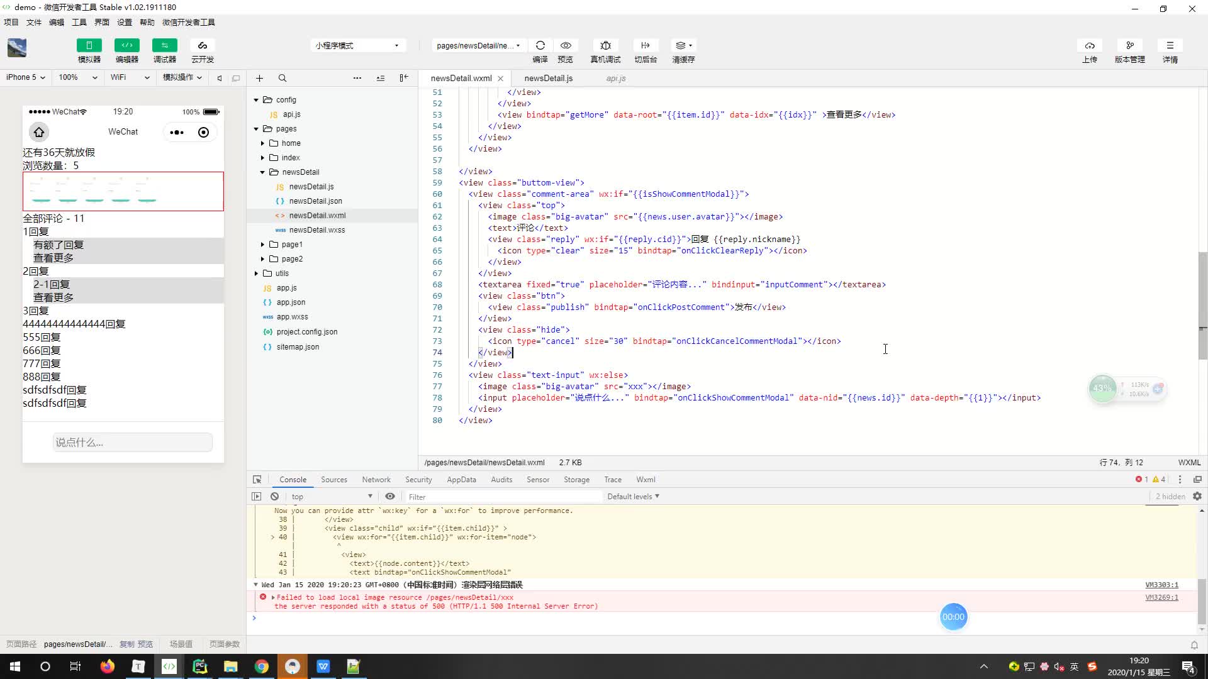This screenshot has height=679, width=1208.
Task: Start Real device debugging icon
Action: click(x=605, y=45)
